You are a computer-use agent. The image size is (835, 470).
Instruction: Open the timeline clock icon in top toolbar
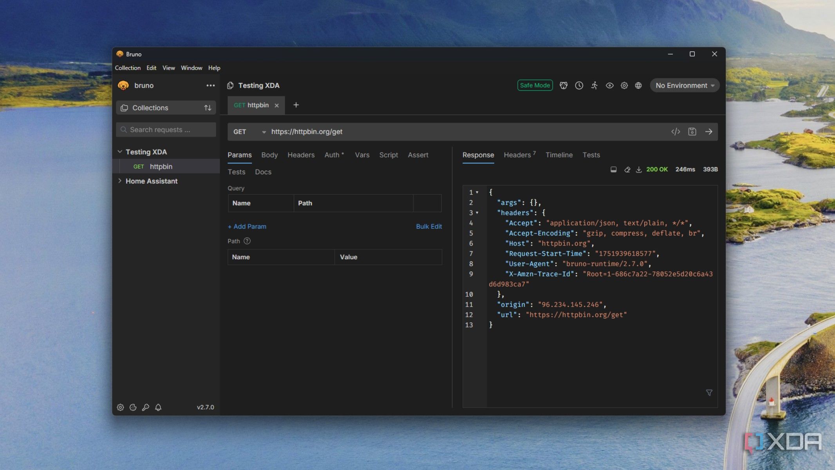(x=579, y=85)
